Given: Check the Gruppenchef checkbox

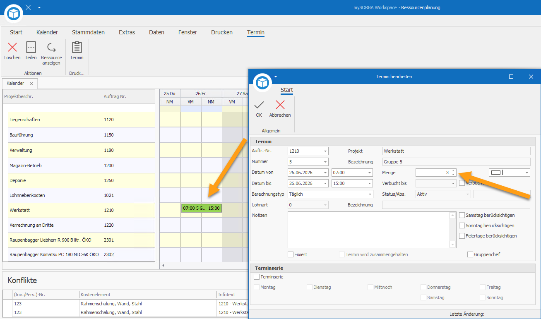Looking at the screenshot, I should pyautogui.click(x=470, y=254).
